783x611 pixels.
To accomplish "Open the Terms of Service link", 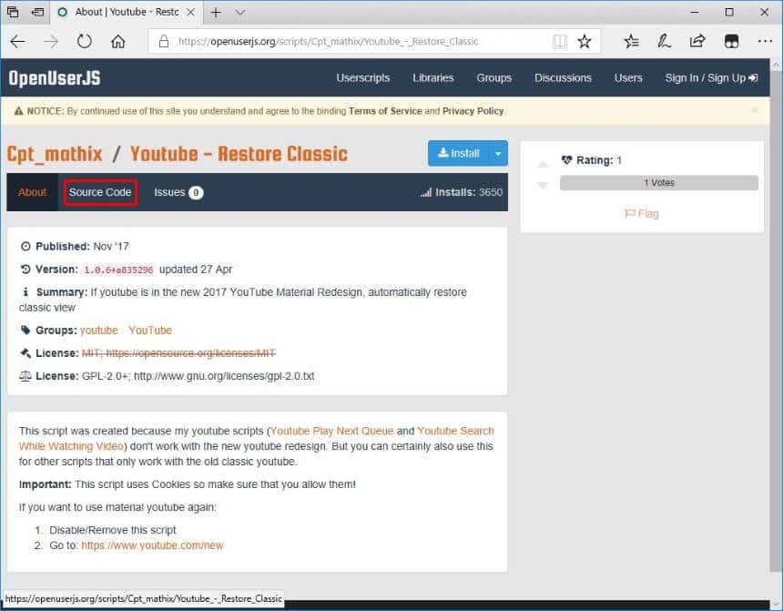I will pos(385,111).
